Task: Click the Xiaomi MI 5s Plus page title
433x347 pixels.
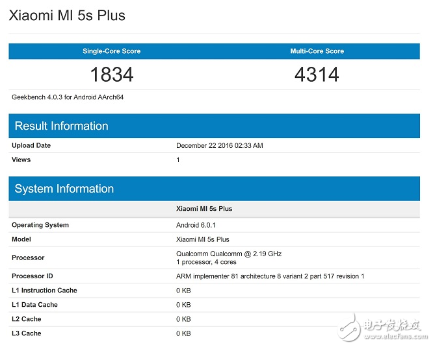Action: (x=67, y=15)
